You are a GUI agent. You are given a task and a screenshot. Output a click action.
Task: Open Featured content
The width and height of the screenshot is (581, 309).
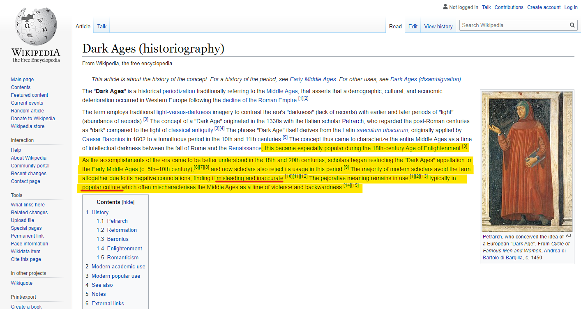[x=30, y=95]
